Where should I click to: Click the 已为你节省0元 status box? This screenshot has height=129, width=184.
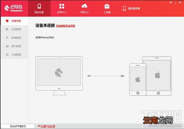click(x=18, y=126)
